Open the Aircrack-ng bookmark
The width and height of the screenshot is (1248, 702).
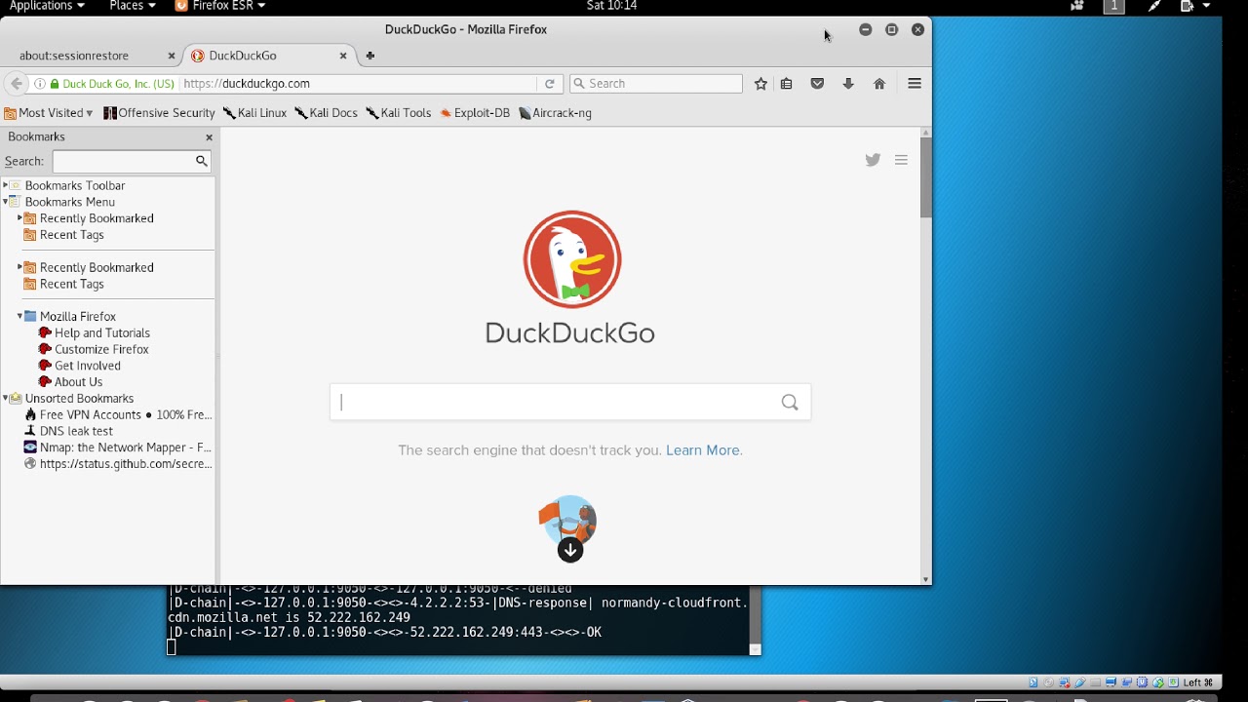pyautogui.click(x=556, y=113)
